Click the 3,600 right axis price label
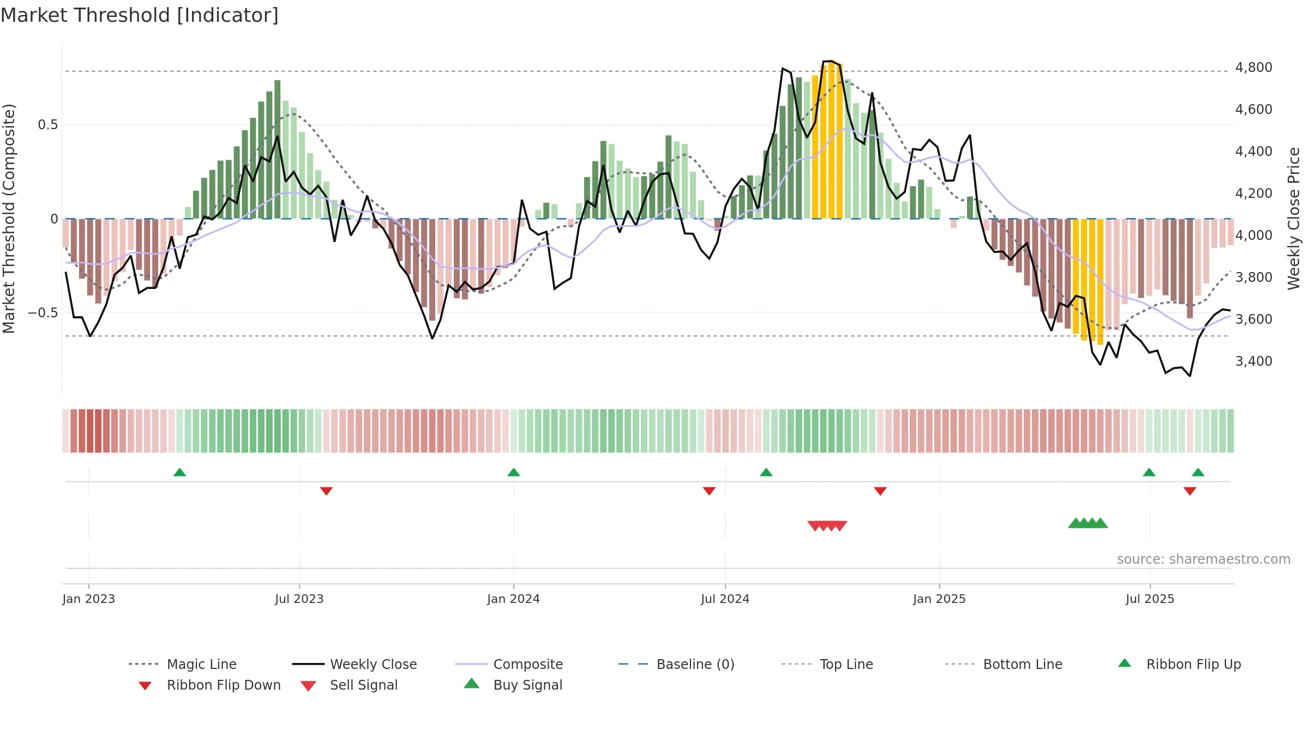 pos(1253,319)
